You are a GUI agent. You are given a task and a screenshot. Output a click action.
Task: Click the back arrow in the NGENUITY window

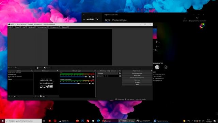(84, 14)
